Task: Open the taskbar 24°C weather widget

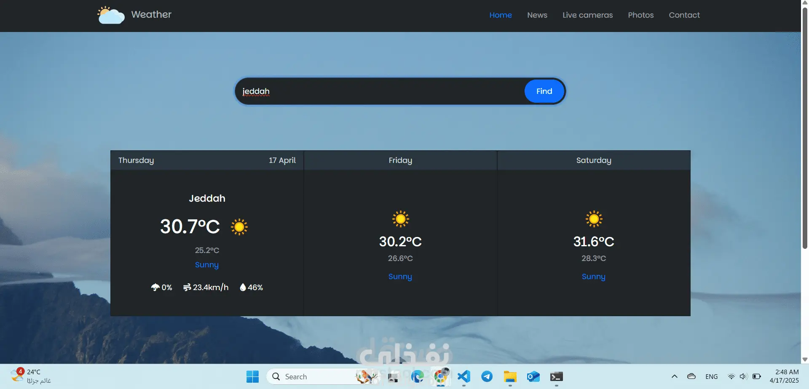Action: [31, 376]
